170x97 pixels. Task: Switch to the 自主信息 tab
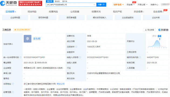coord(158,12)
